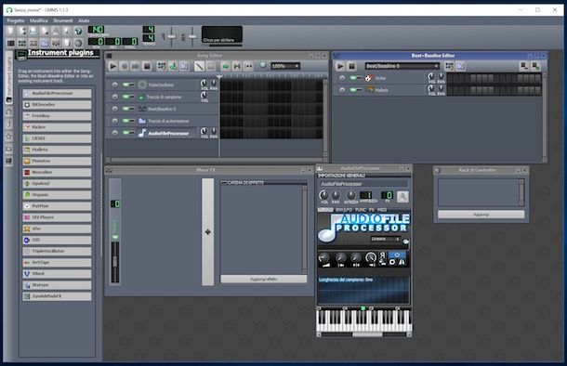Click the help question mark icon in main toolbar
The width and height of the screenshot is (567, 366).
(78, 32)
